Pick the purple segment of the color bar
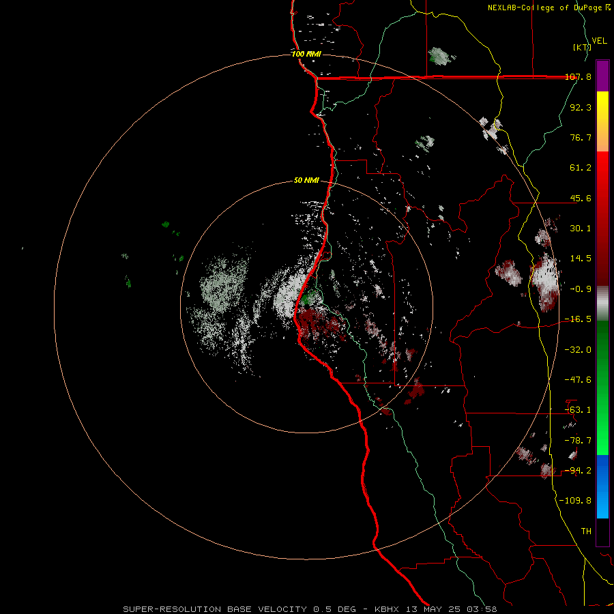 [602, 76]
